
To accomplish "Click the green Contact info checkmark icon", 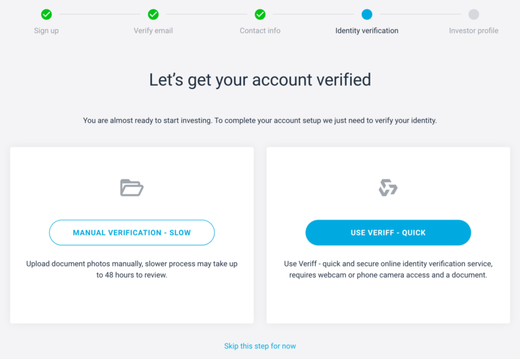I will click(260, 14).
